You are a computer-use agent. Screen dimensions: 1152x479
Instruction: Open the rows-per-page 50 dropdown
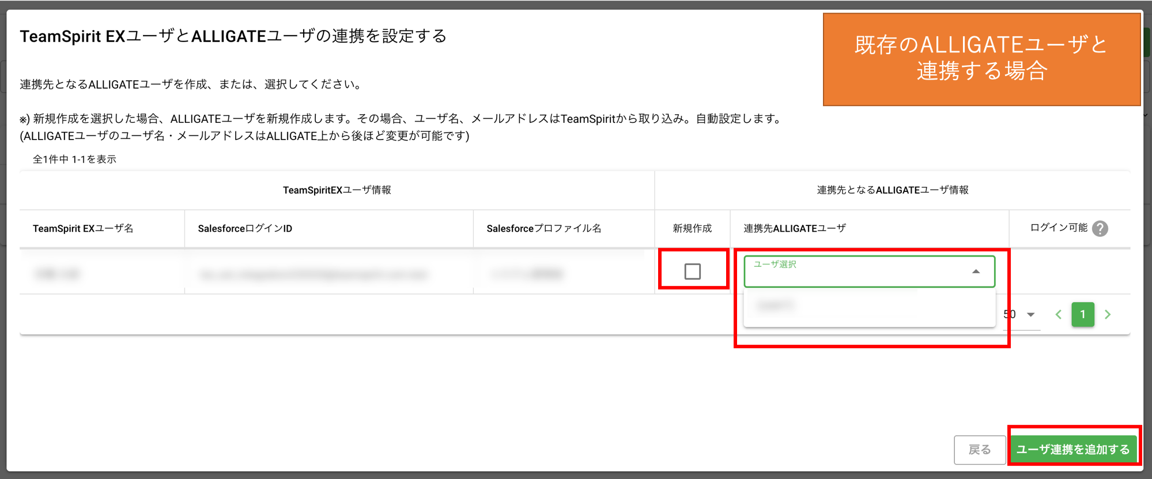point(1021,315)
